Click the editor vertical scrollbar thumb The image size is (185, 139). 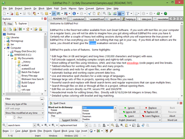coord(182,52)
